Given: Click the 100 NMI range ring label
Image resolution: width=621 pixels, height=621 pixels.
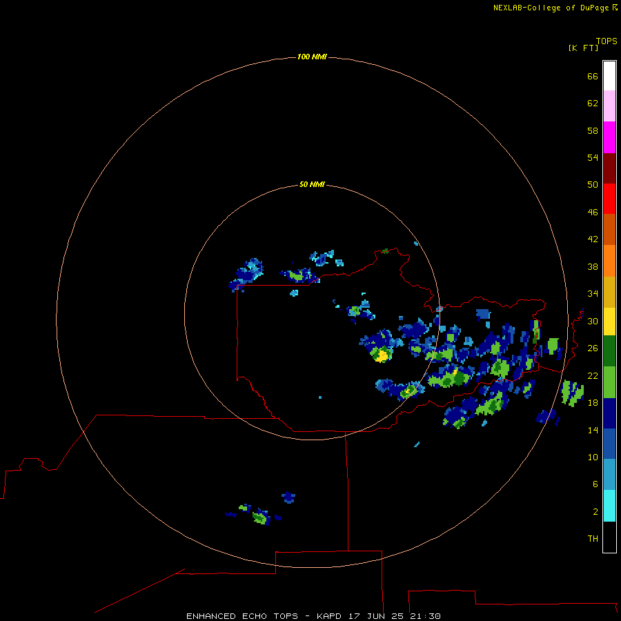Looking at the screenshot, I should coord(312,57).
